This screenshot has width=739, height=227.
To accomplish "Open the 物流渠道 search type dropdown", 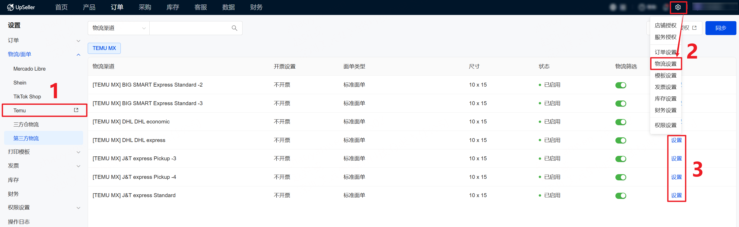I will (118, 28).
